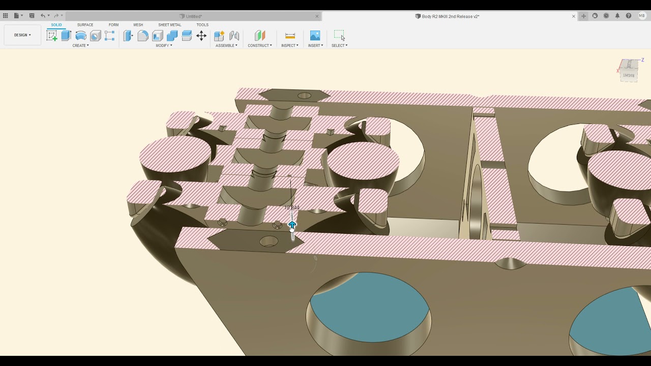This screenshot has height=366, width=651.
Task: Select the Extrude tool
Action: [x=66, y=36]
